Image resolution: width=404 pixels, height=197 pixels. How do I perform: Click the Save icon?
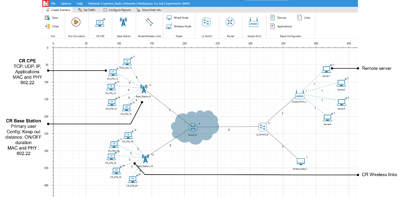pos(47,18)
